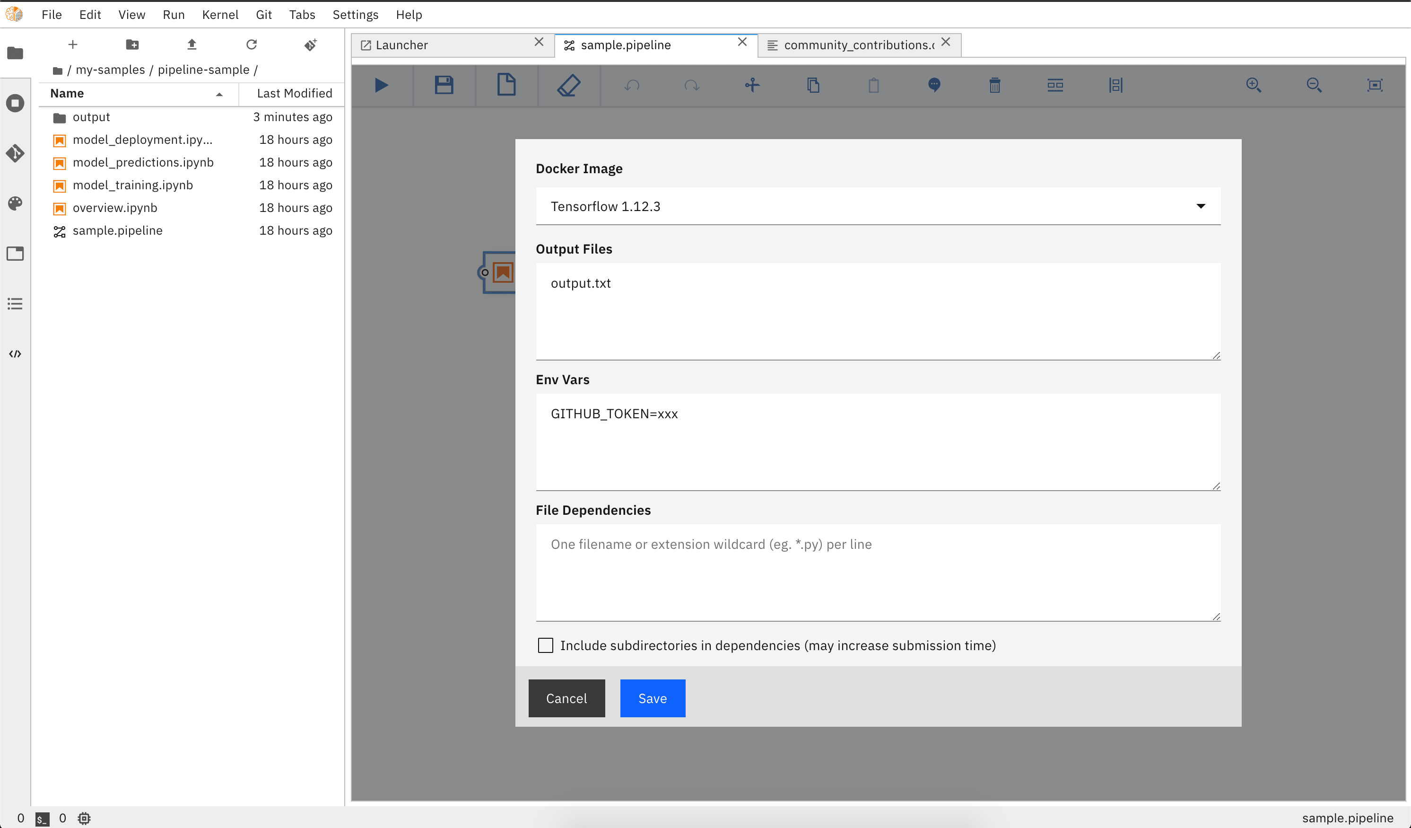
Task: Click the Delete node icon
Action: [x=995, y=85]
